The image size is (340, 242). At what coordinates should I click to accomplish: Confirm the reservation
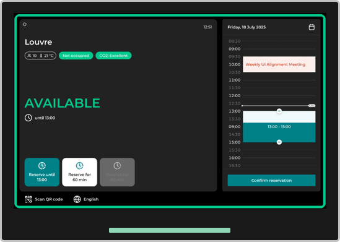tap(271, 180)
